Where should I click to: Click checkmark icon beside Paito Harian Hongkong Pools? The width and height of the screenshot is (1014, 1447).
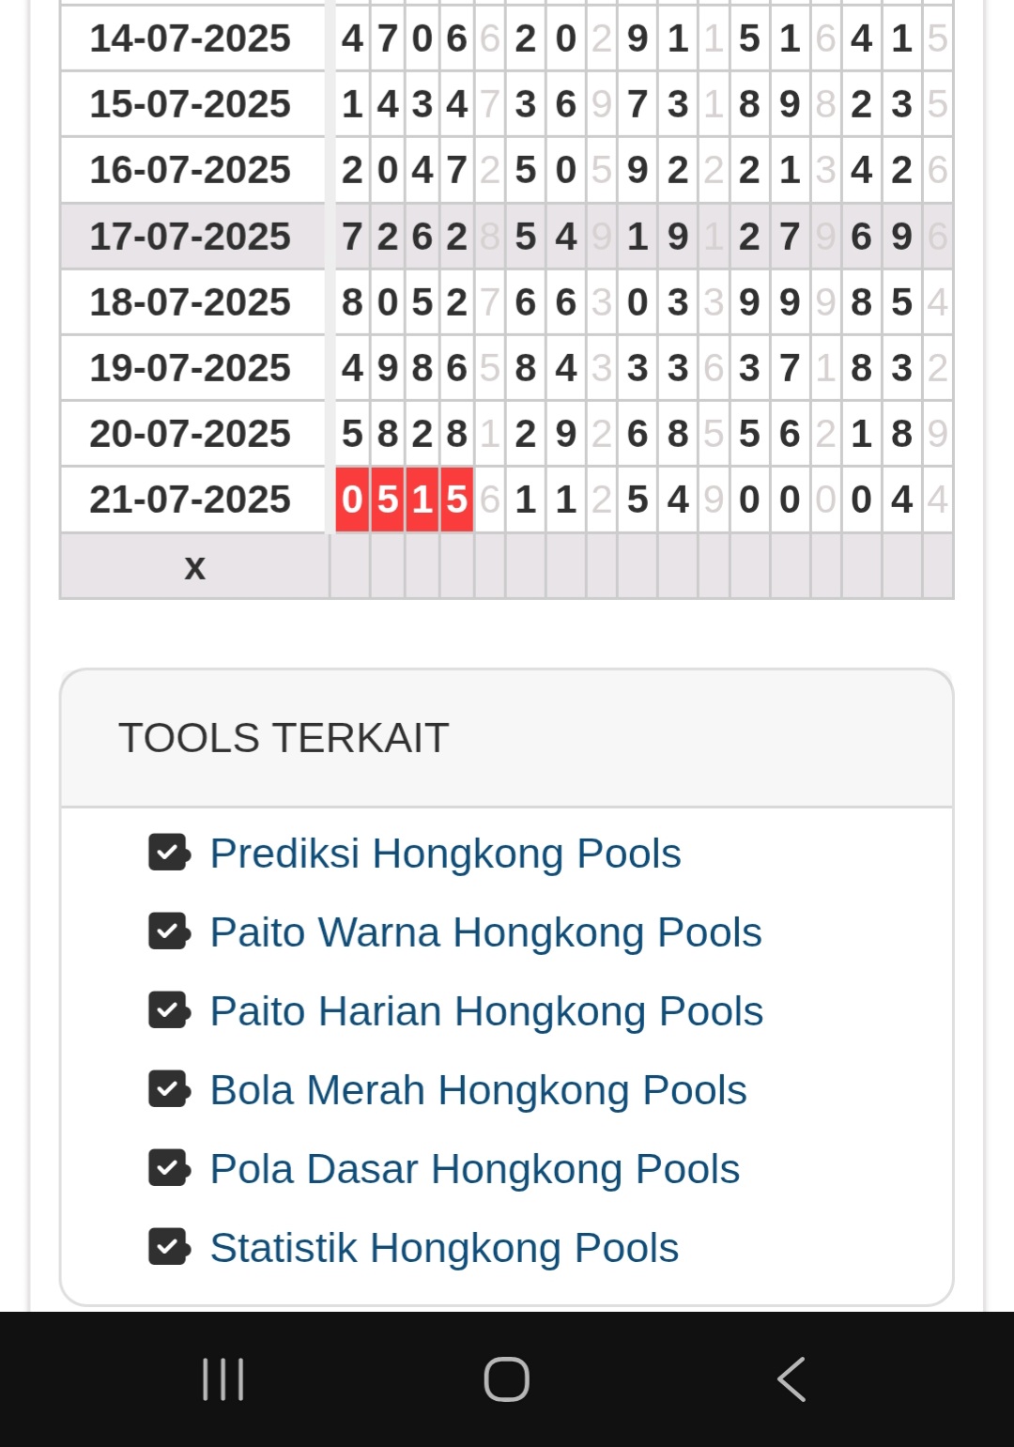(x=169, y=1010)
